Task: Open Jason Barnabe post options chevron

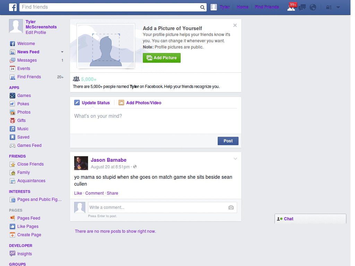Action: pyautogui.click(x=235, y=159)
